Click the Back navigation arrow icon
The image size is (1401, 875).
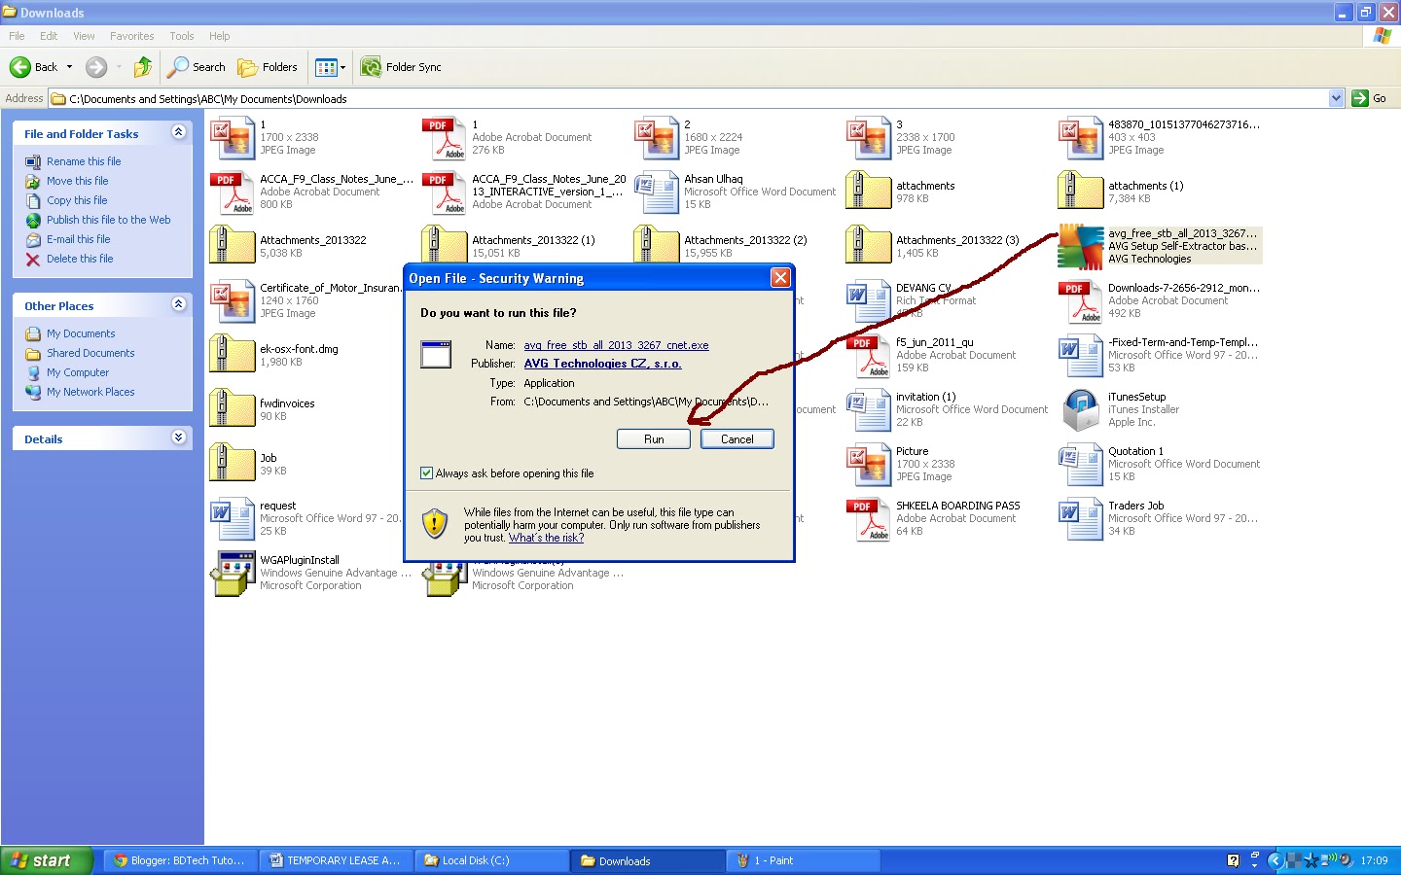[19, 67]
